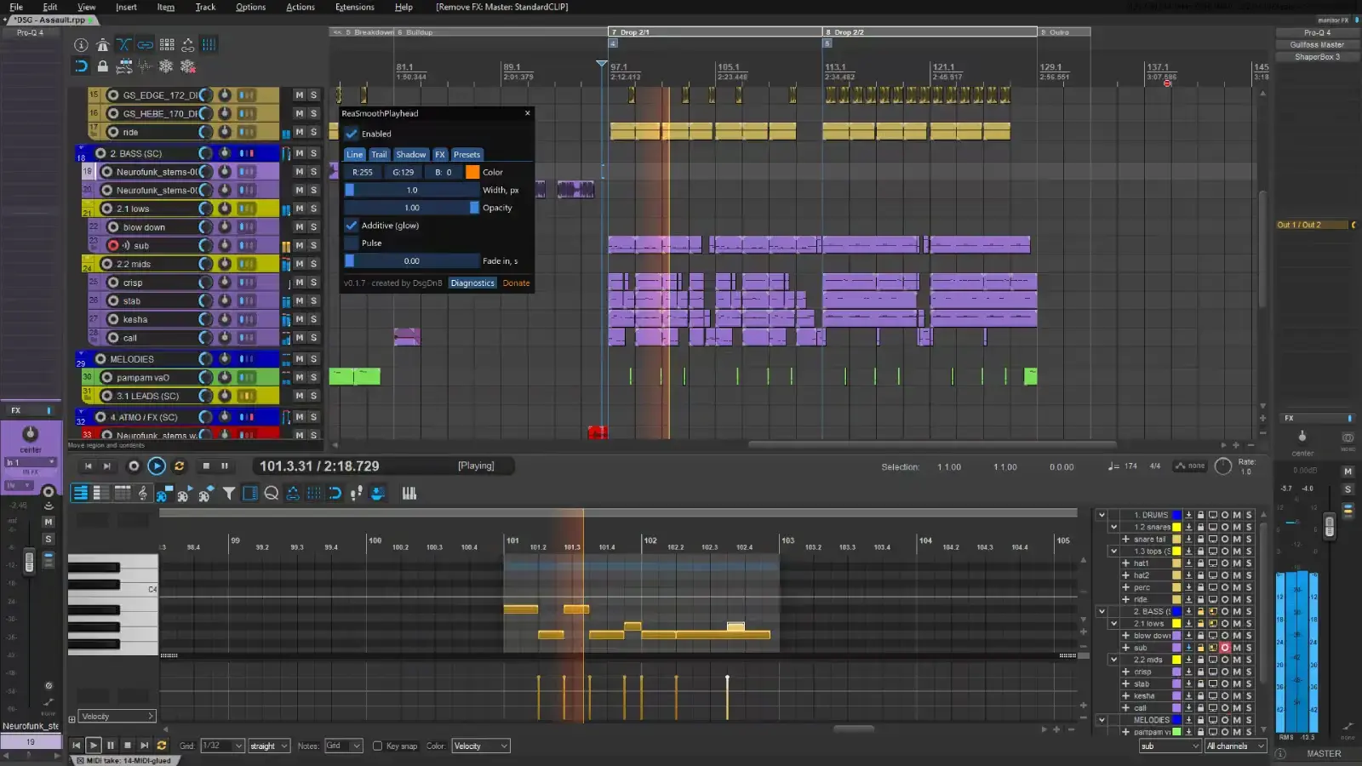This screenshot has height=766, width=1362.
Task: Toggle the lock icon in main toolbar
Action: click(x=103, y=66)
